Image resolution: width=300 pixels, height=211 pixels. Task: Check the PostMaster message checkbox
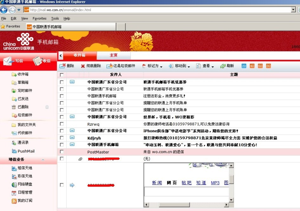62,152
